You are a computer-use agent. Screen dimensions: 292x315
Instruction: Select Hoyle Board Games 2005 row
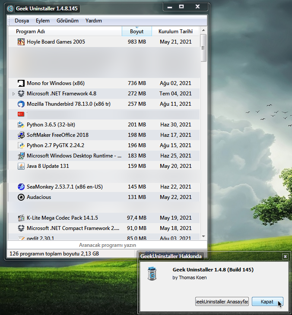point(104,42)
